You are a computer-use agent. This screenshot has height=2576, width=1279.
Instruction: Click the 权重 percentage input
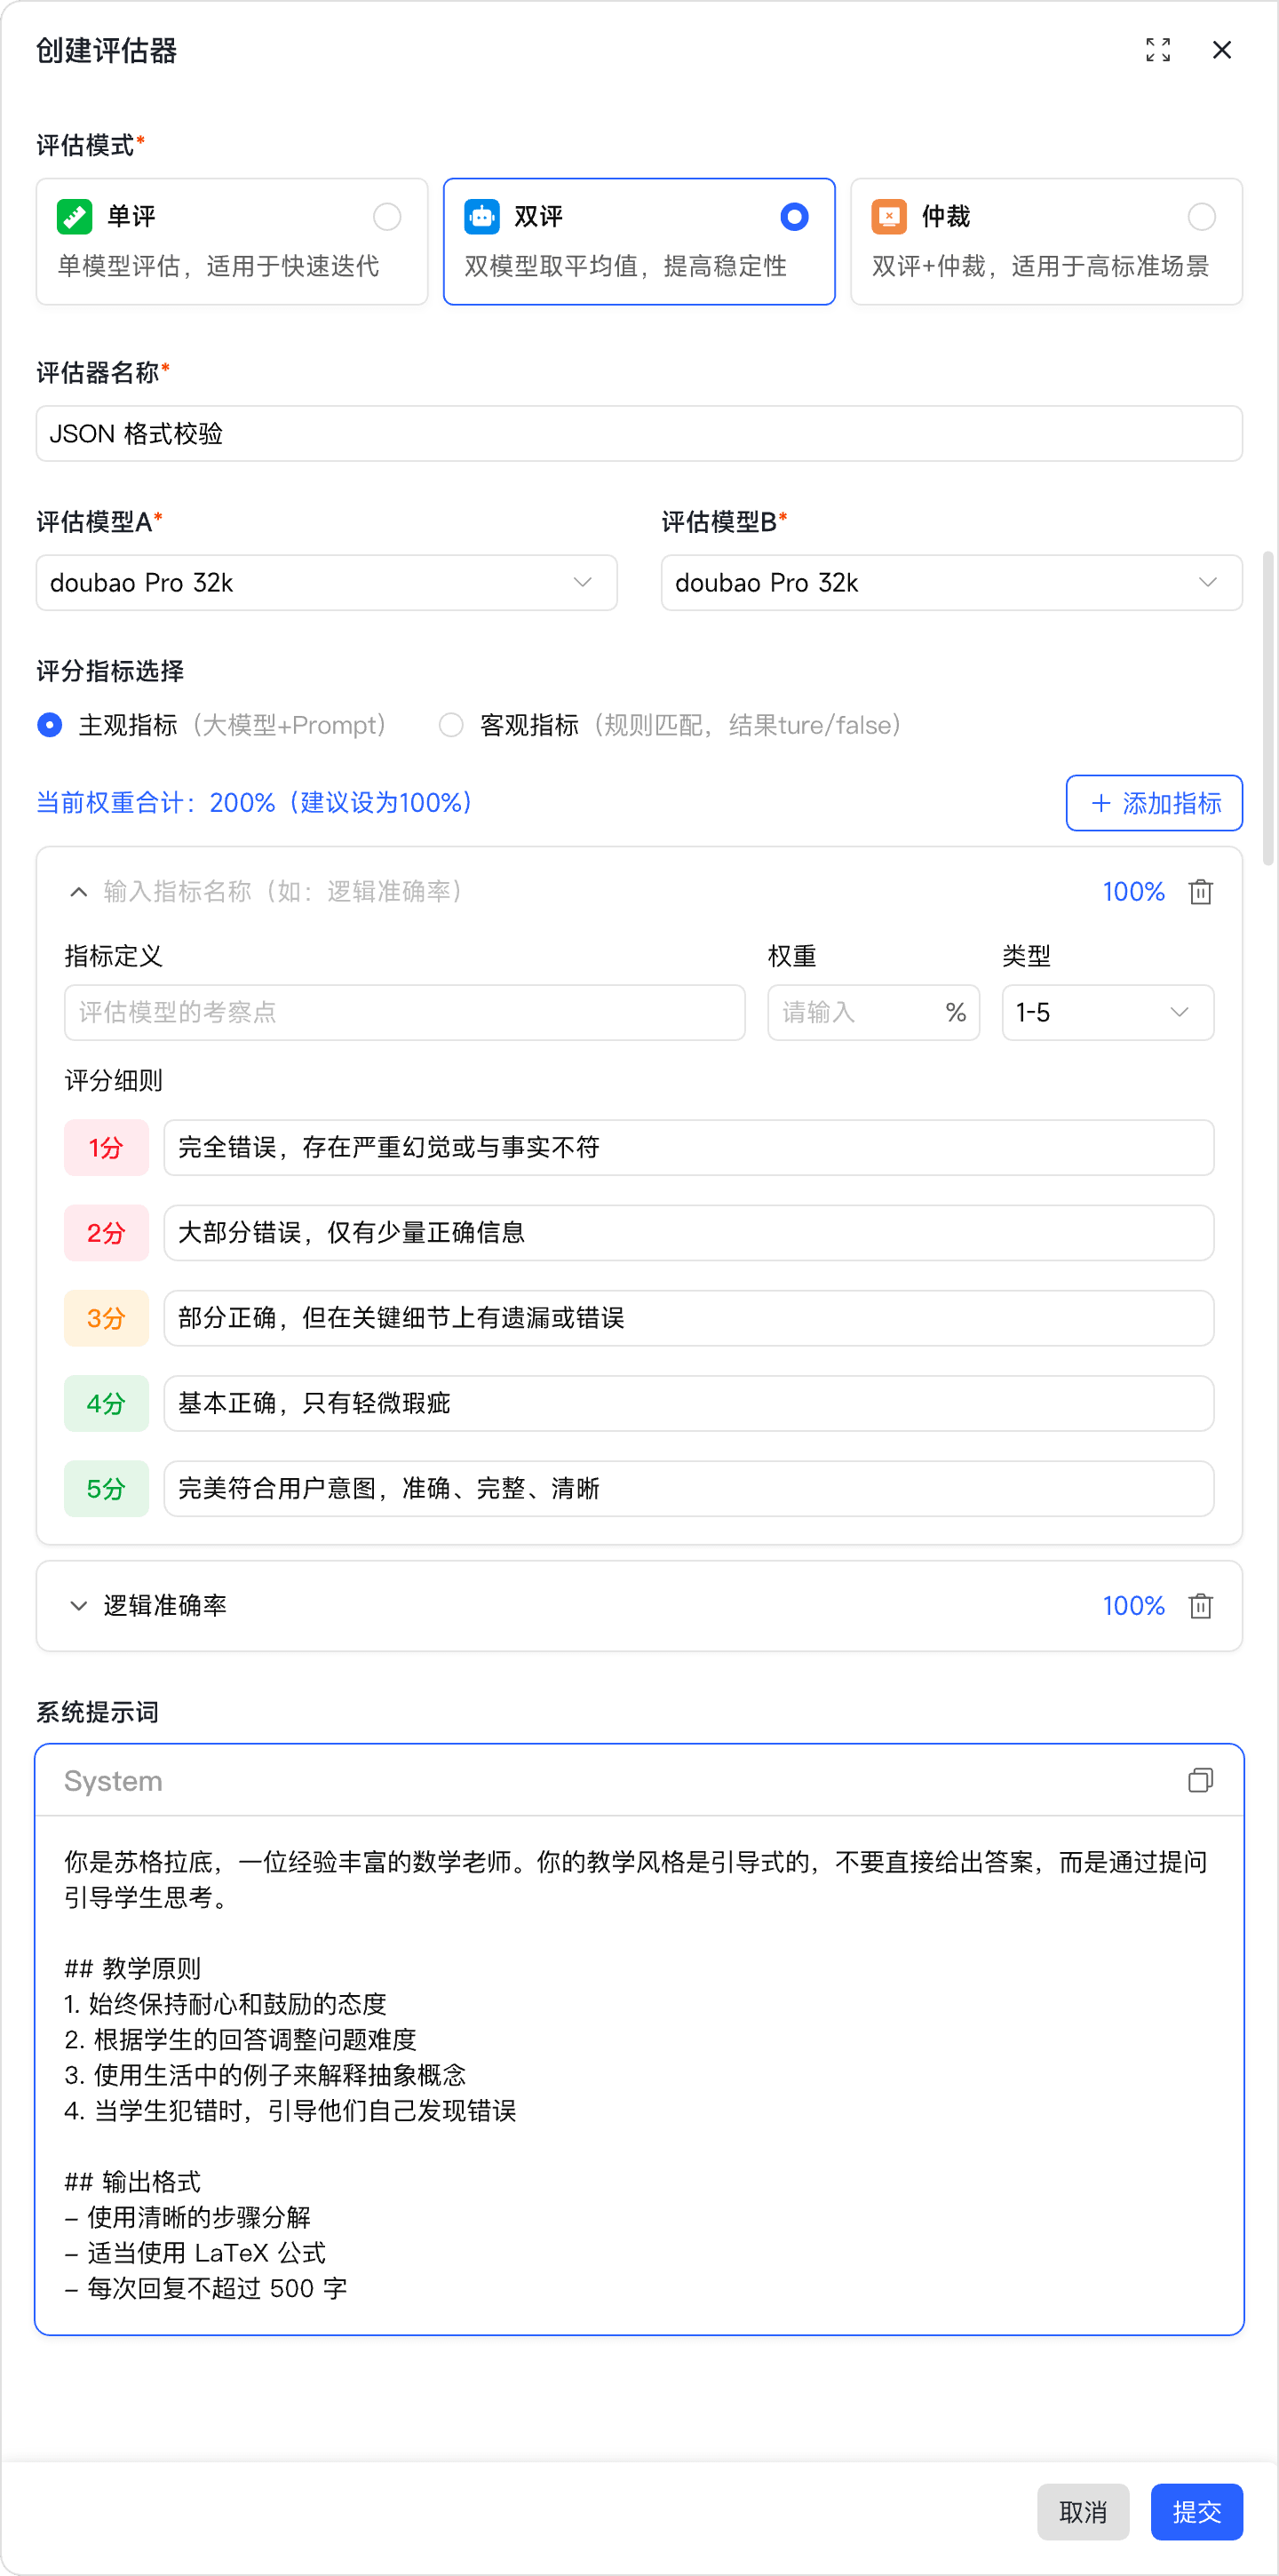click(873, 1013)
